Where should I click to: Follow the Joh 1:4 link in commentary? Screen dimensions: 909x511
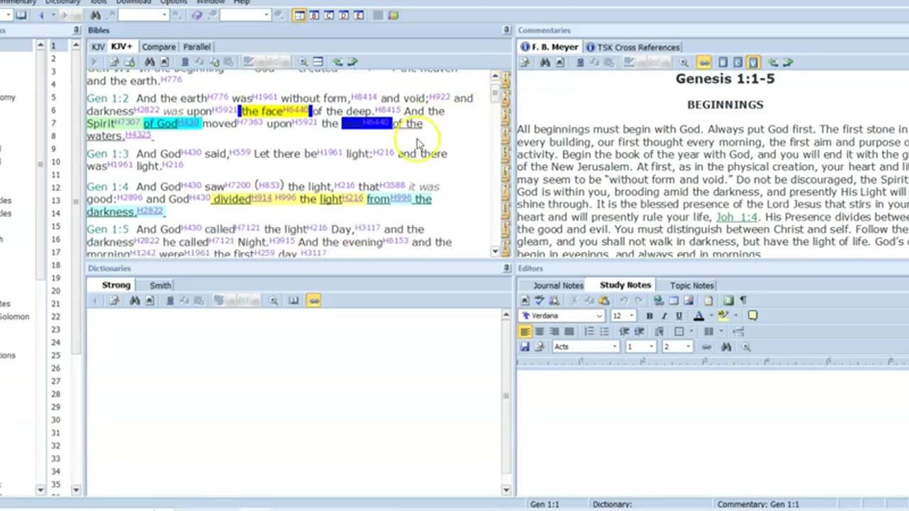736,217
